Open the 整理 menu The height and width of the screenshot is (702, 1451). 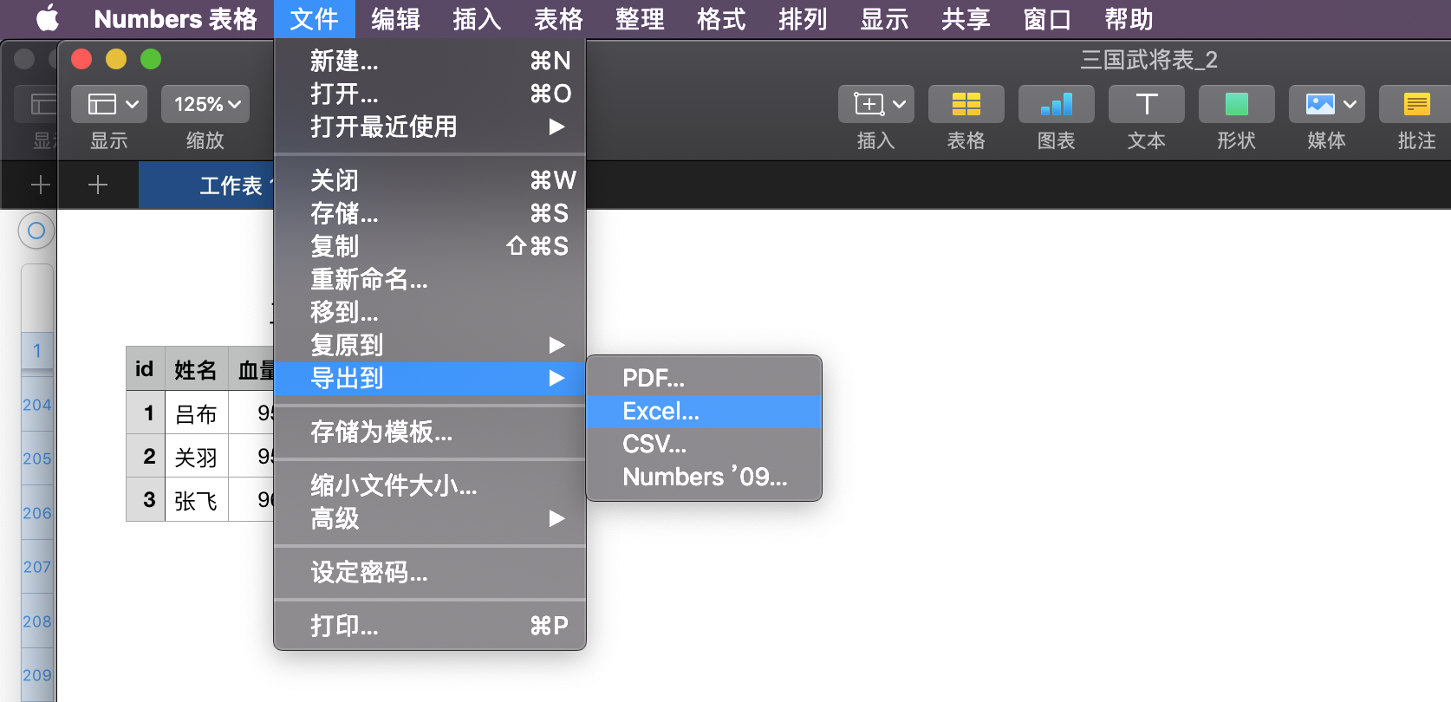(x=640, y=19)
